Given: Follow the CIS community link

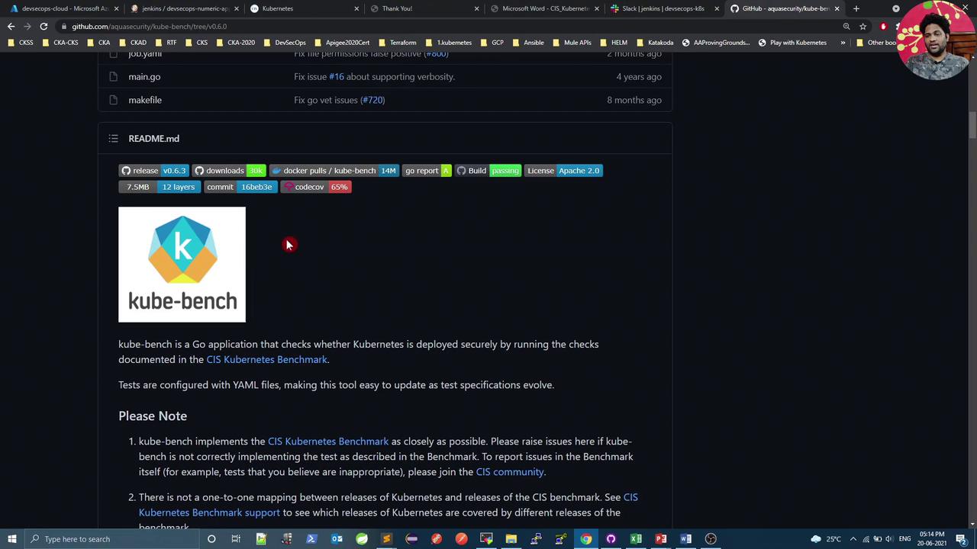Looking at the screenshot, I should click(509, 472).
